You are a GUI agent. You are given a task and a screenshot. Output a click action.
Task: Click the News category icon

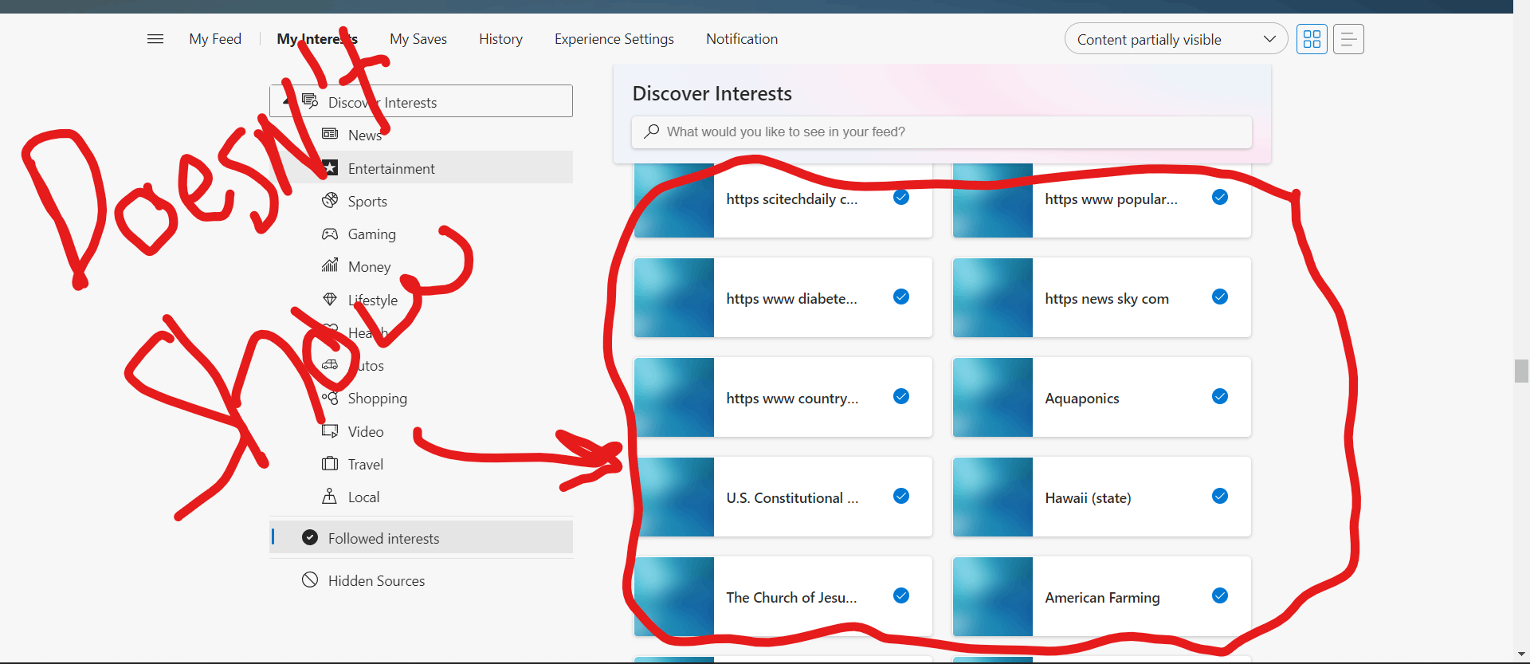(330, 134)
